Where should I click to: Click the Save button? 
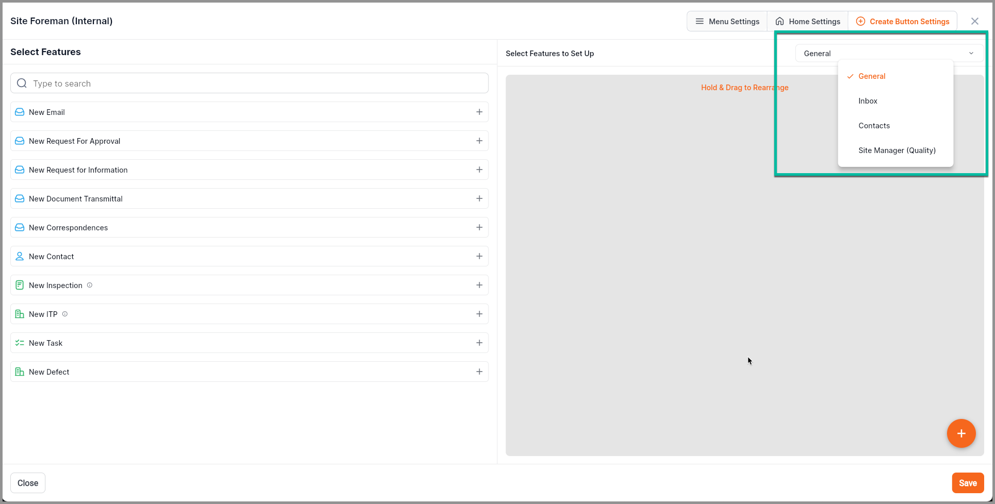pyautogui.click(x=968, y=483)
